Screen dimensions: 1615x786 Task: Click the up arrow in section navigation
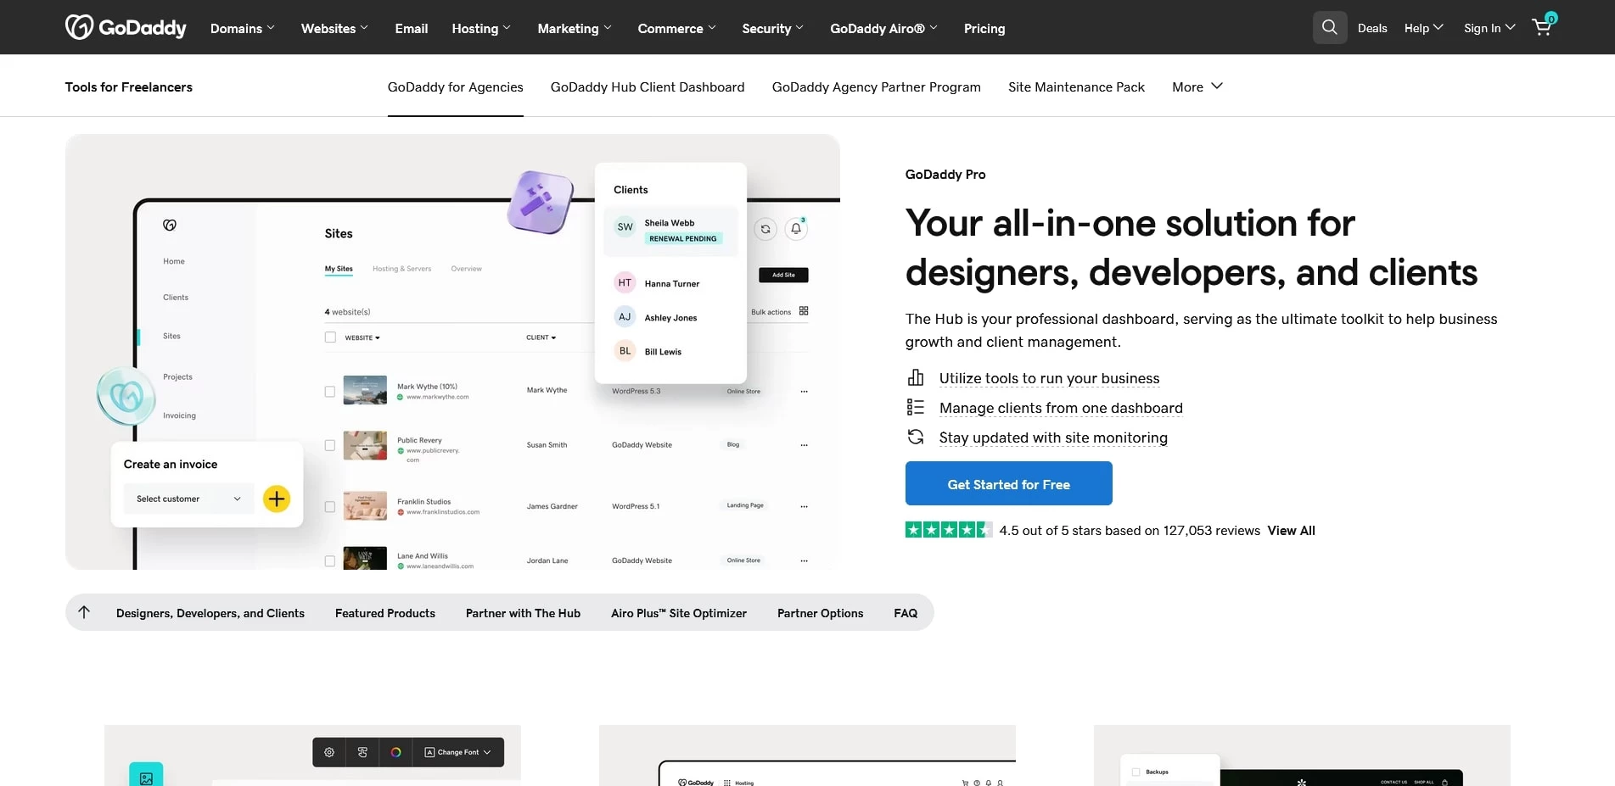point(84,612)
